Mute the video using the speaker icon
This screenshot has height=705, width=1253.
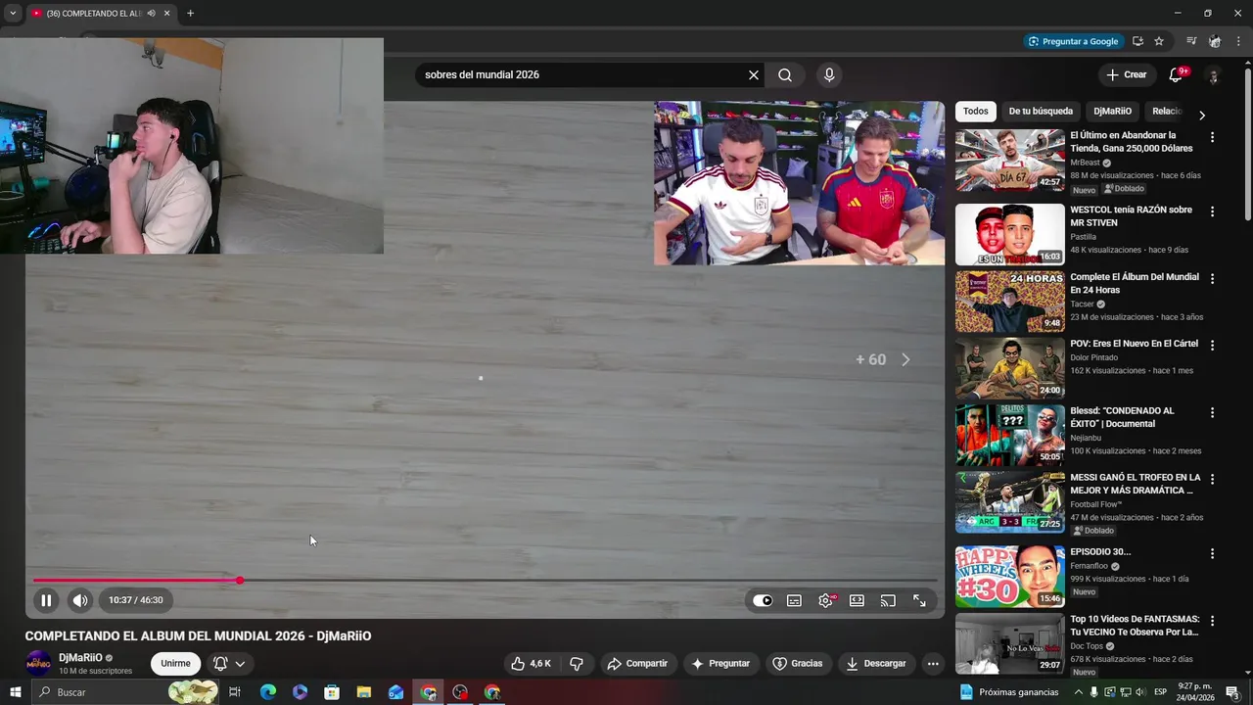(80, 600)
